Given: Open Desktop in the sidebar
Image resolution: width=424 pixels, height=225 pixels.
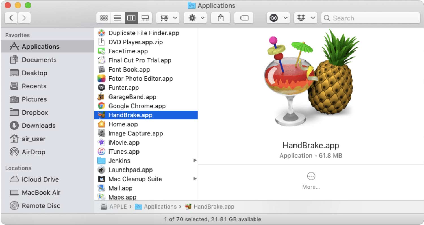Looking at the screenshot, I should [47, 73].
